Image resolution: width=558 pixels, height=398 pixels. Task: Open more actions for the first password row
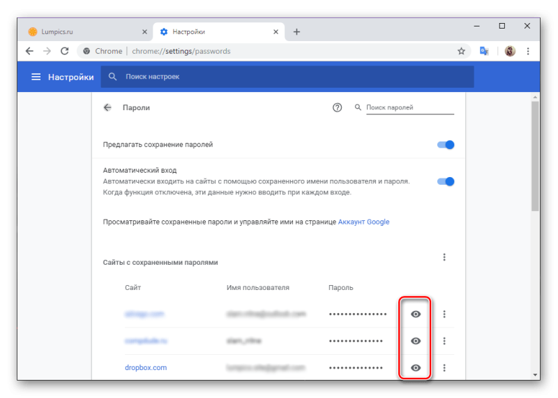[444, 314]
